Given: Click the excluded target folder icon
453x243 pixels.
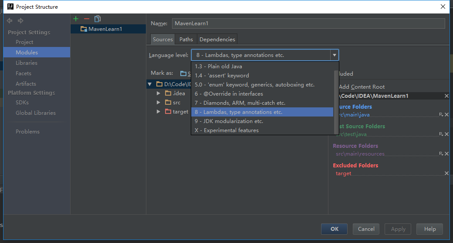Looking at the screenshot, I should (168, 111).
